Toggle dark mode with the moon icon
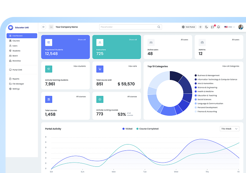Image resolution: width=246 pixels, height=173 pixels. (x=207, y=27)
